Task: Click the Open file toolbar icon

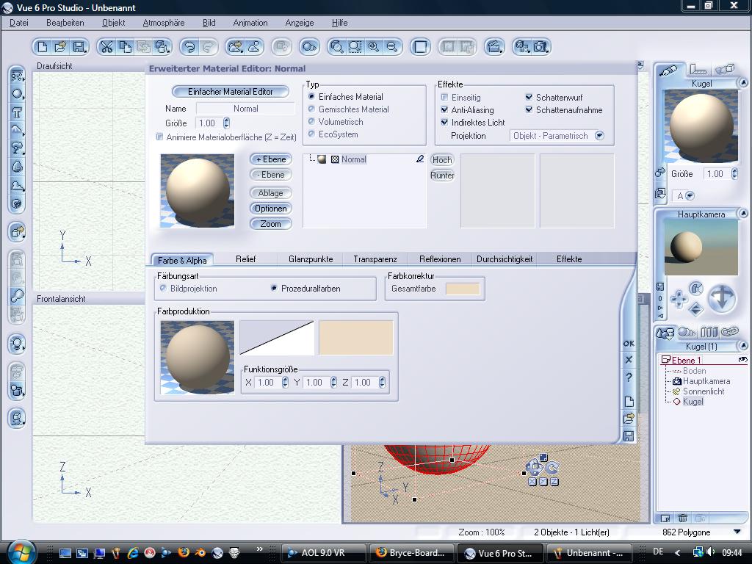Action: [x=60, y=47]
